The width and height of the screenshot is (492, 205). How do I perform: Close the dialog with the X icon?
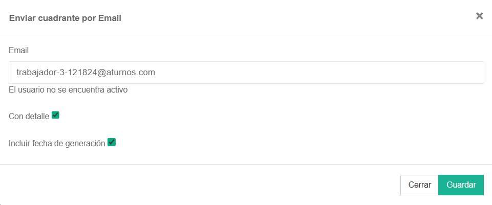coord(479,16)
